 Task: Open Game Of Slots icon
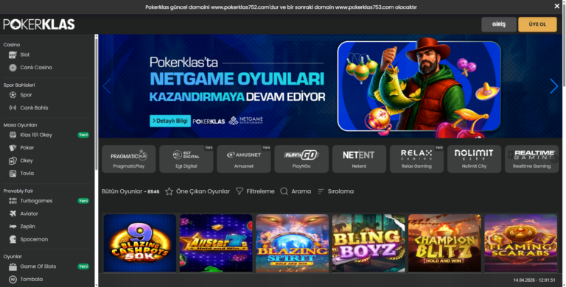13,267
